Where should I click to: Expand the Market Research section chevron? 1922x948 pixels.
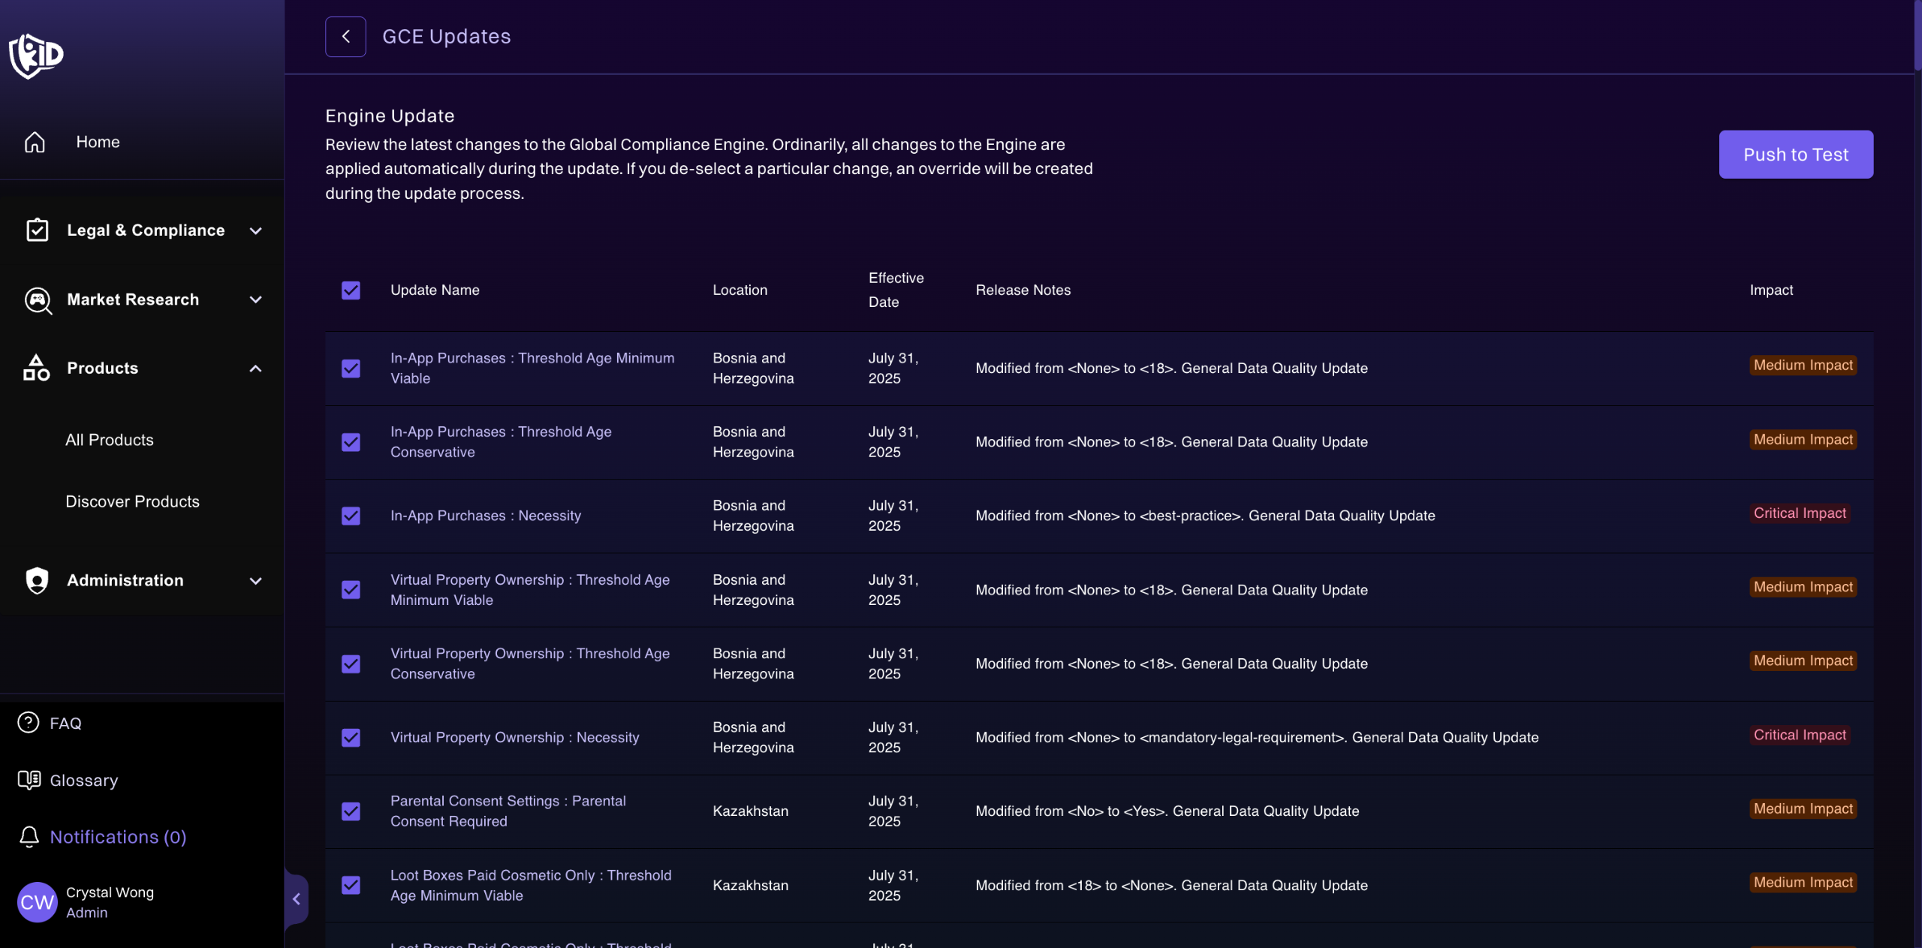(x=255, y=299)
